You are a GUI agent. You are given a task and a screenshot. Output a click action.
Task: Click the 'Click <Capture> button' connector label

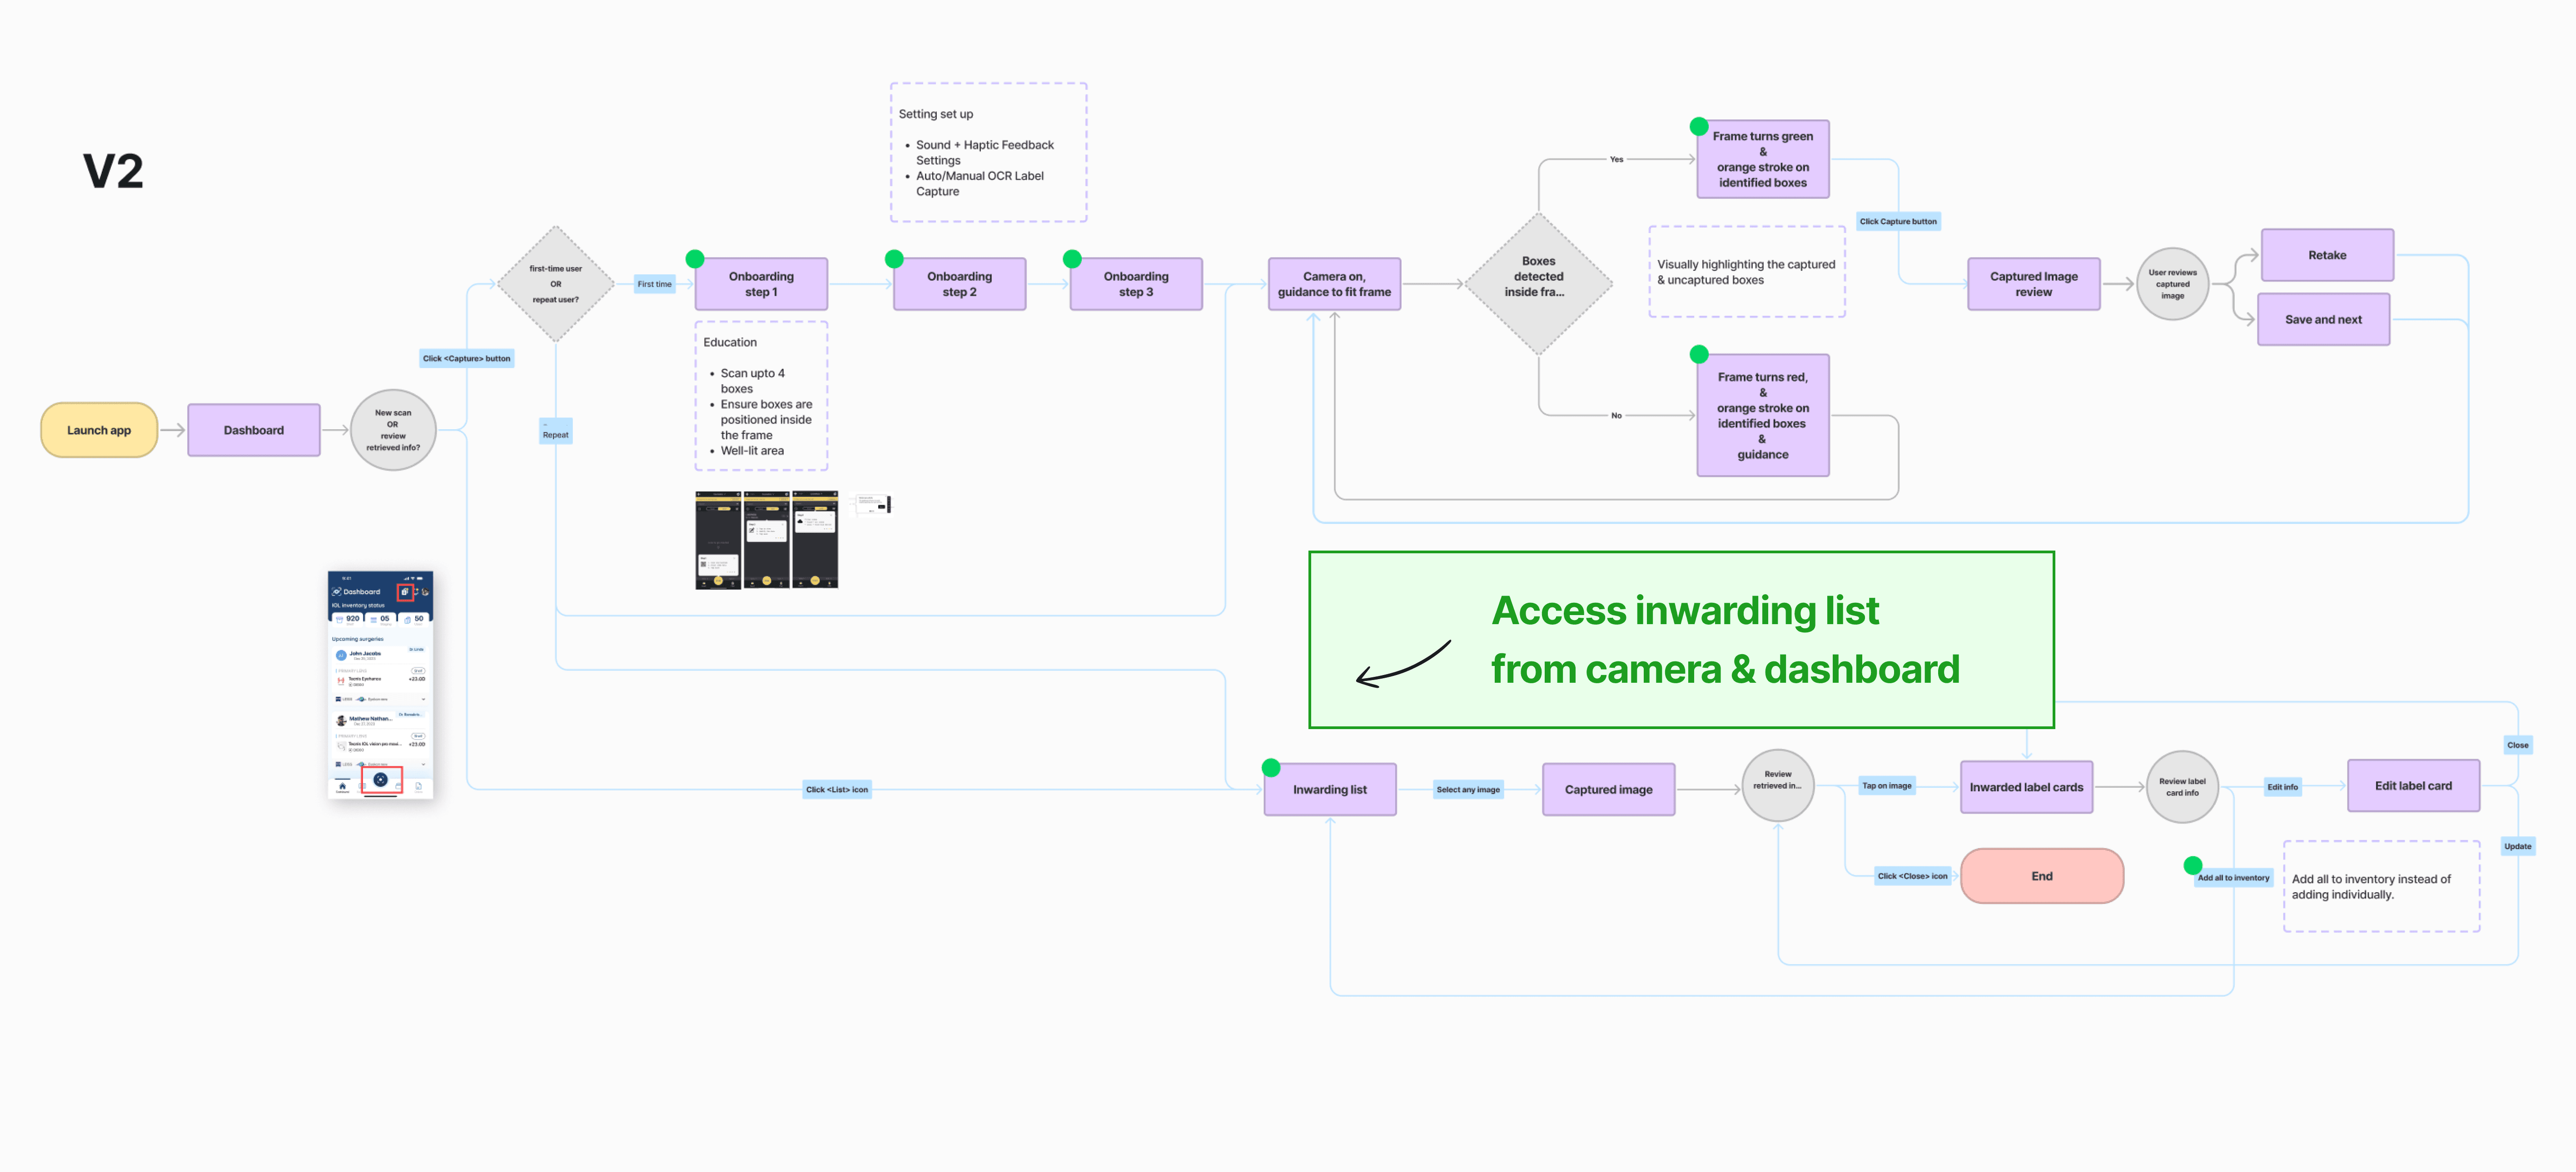pos(466,358)
